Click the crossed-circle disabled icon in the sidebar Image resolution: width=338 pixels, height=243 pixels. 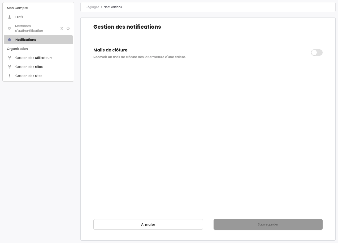coord(68,28)
